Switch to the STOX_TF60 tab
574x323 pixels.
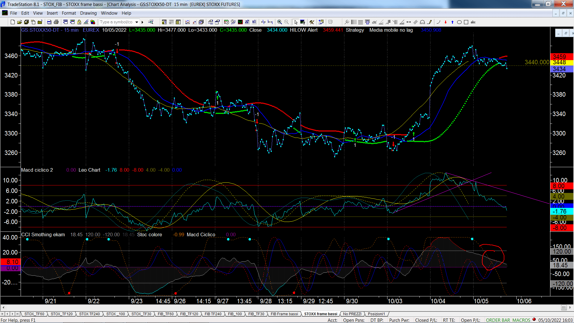point(34,314)
